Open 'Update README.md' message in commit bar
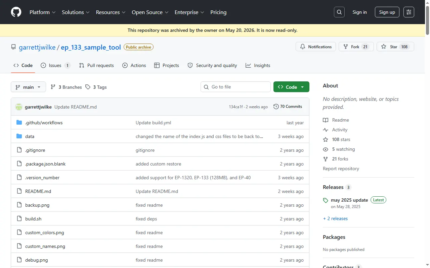 [x=76, y=107]
